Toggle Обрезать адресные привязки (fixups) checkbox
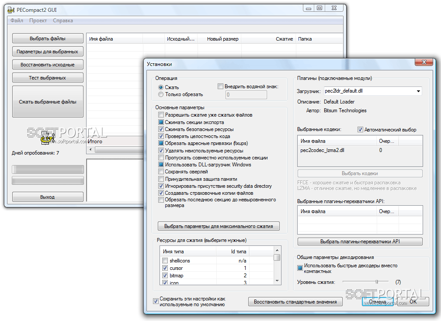 (161, 143)
